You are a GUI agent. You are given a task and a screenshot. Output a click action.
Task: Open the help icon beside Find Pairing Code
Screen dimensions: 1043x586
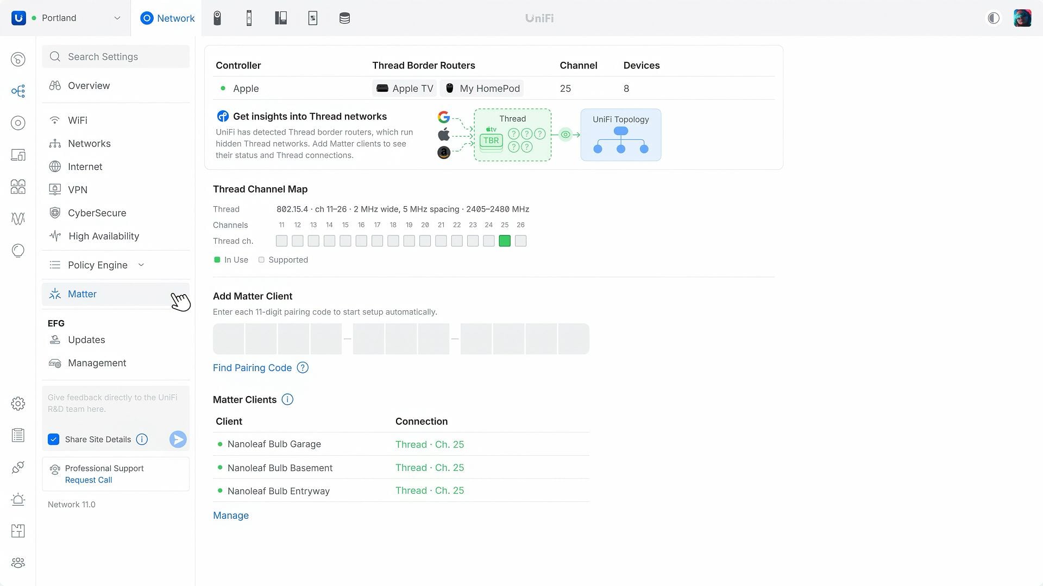[303, 367]
